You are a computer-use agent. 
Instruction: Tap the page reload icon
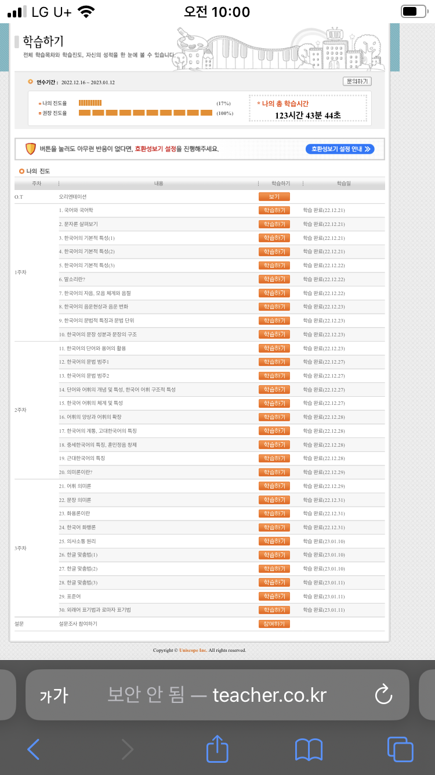point(383,695)
